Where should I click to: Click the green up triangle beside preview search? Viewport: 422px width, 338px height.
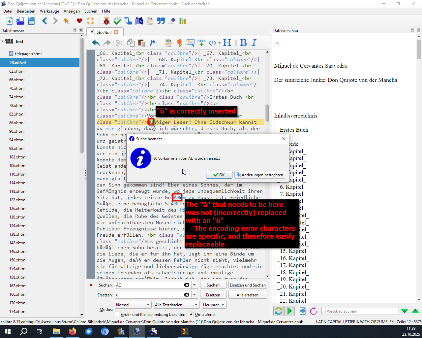(415, 311)
